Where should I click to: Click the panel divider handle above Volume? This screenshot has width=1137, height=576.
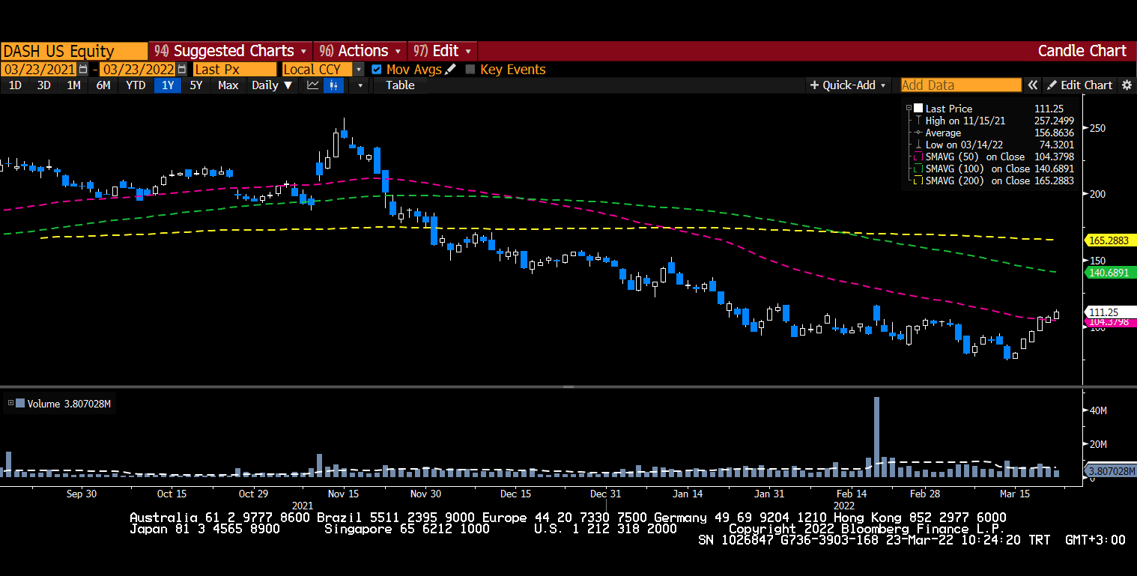[568, 386]
